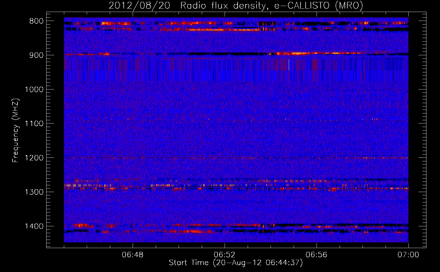Click the 'Start Time (20-Aug-12 06:44:37)' label
440x272 pixels.
pyautogui.click(x=236, y=263)
